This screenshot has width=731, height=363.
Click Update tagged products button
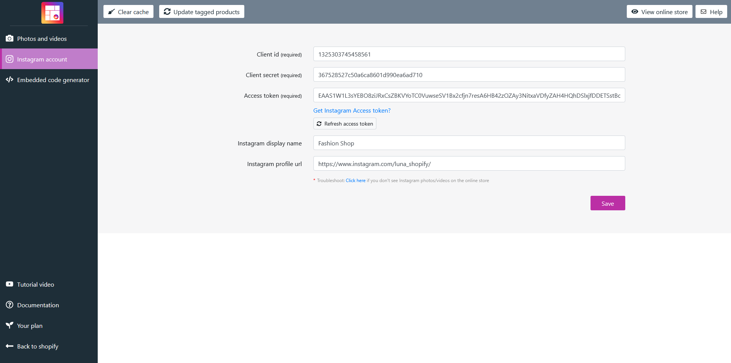[202, 12]
